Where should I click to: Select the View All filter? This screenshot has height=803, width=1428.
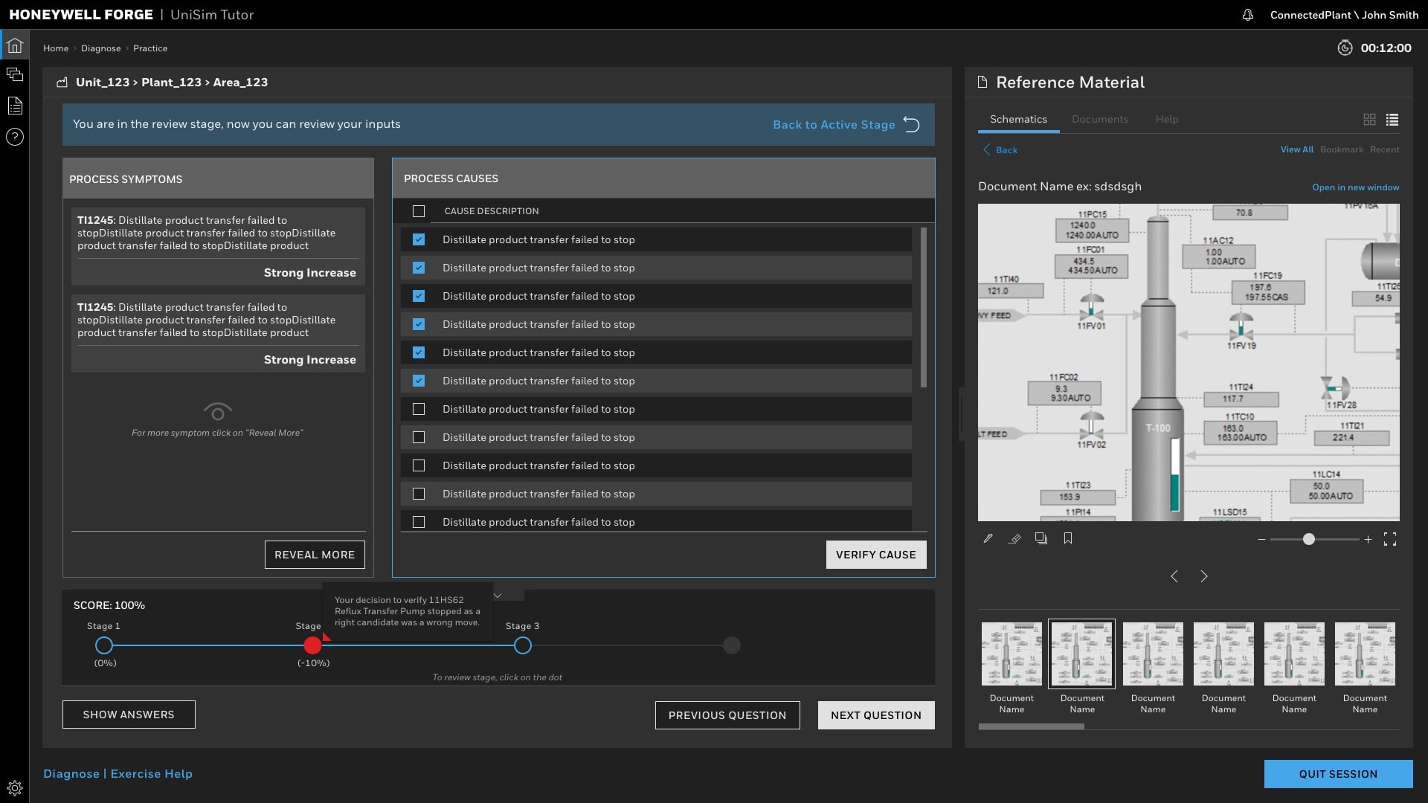point(1296,149)
